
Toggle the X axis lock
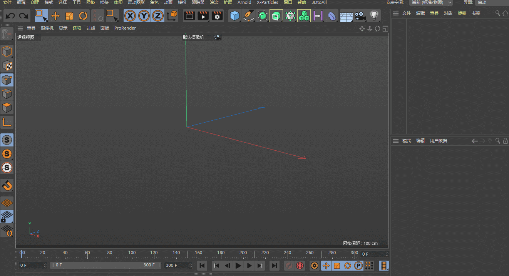(131, 16)
